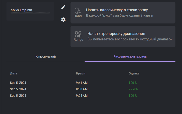Screen dimensions: 182x114
Task: Click the Оценка column header
Action: (134, 73)
